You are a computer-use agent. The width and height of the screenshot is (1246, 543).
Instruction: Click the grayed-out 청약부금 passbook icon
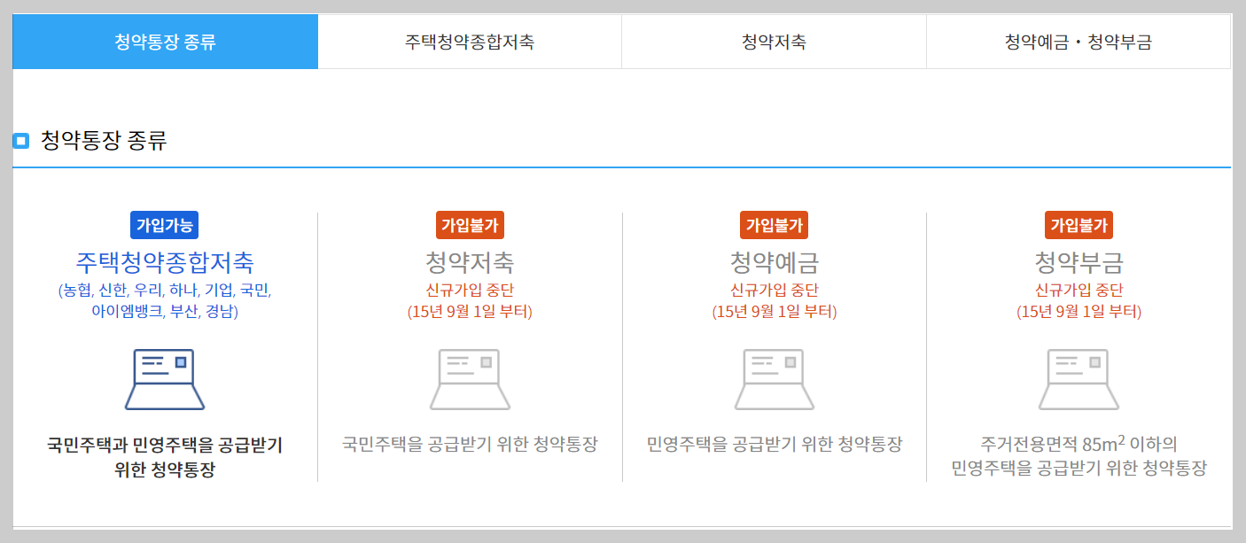click(1079, 379)
